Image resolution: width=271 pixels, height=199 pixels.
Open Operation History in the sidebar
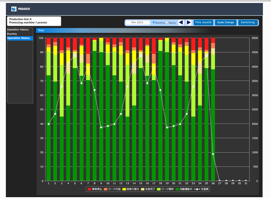tap(18, 30)
